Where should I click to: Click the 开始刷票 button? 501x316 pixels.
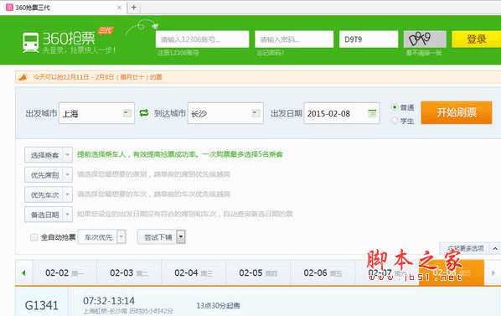coord(457,112)
